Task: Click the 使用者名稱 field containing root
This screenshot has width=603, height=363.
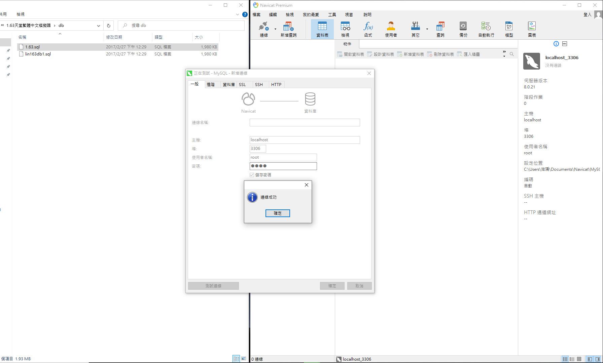Action: pyautogui.click(x=283, y=157)
